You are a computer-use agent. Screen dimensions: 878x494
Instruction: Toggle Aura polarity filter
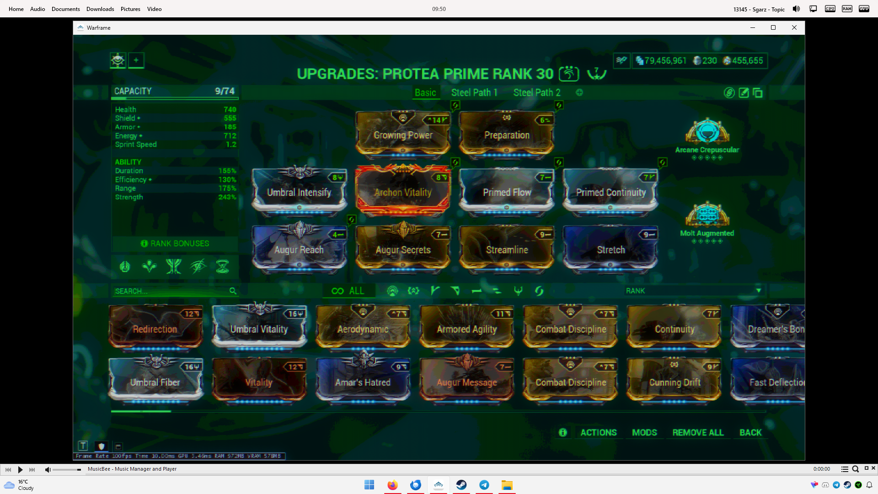(392, 290)
